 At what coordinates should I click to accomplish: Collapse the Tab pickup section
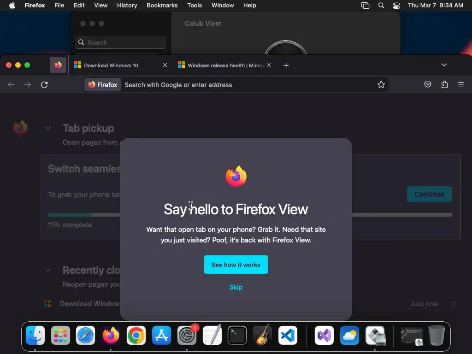point(48,128)
